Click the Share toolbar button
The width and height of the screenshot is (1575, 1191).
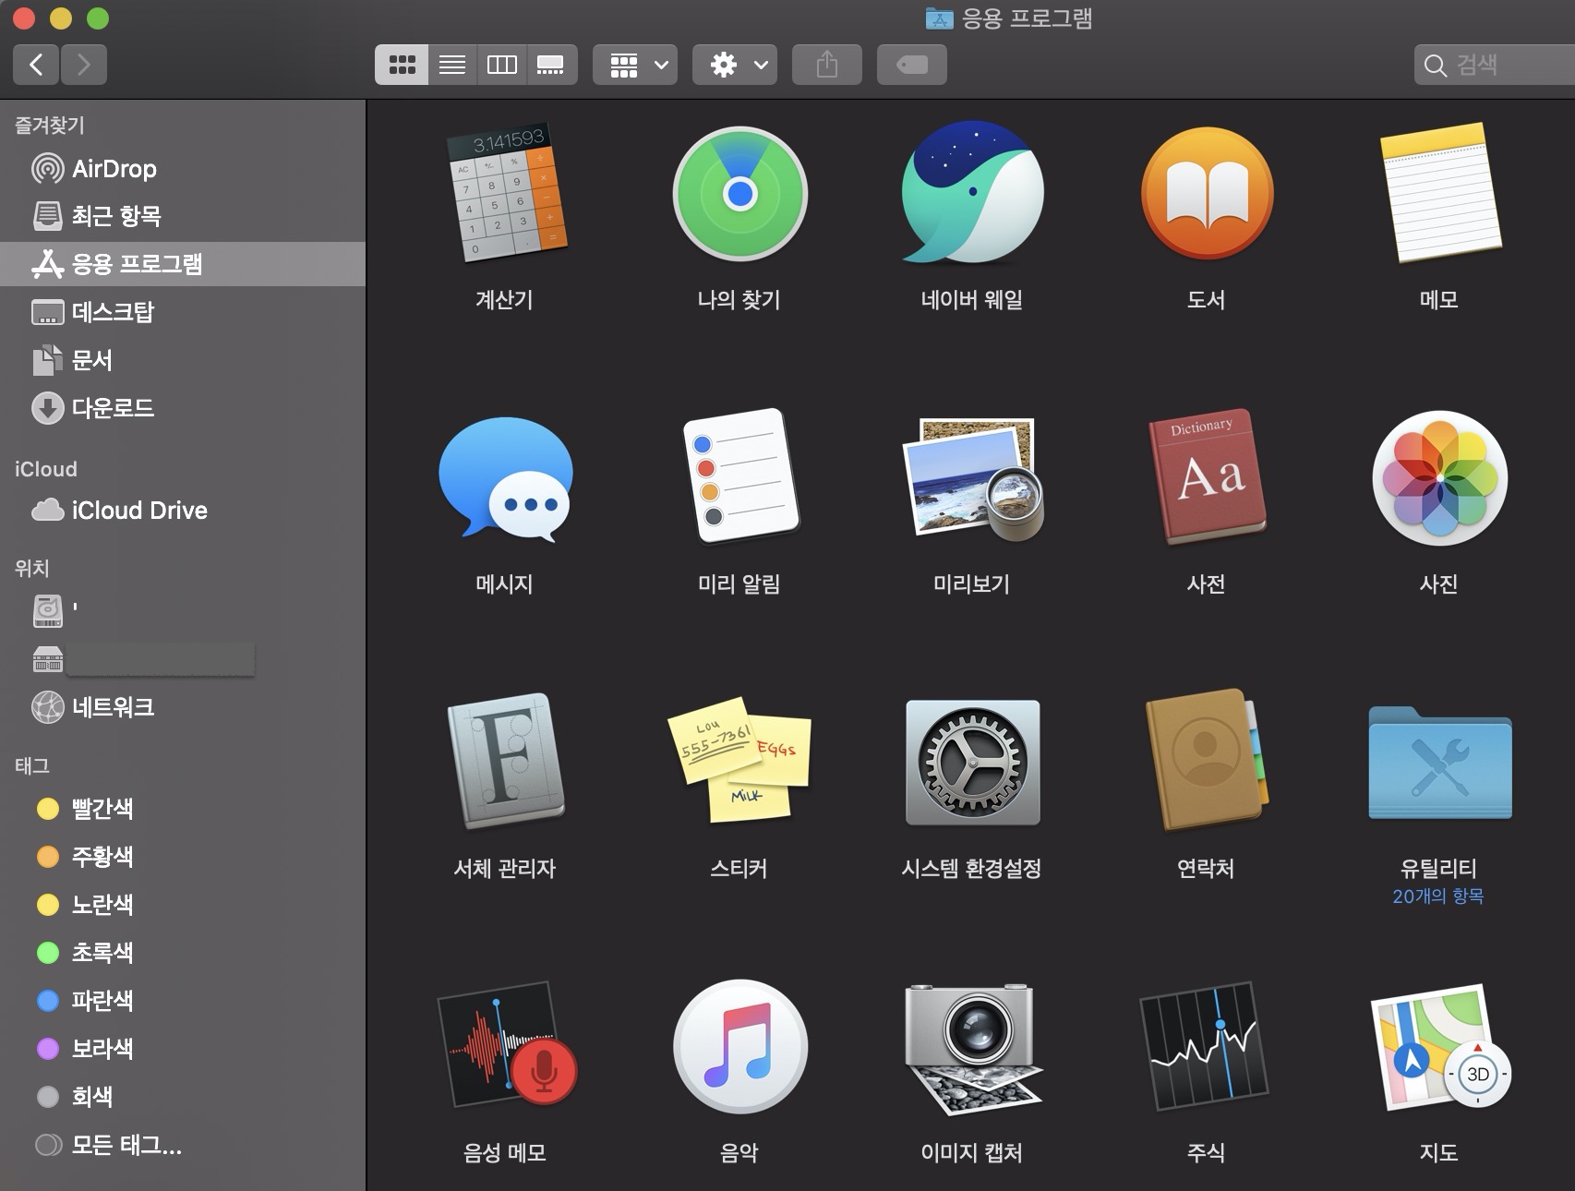coord(827,65)
